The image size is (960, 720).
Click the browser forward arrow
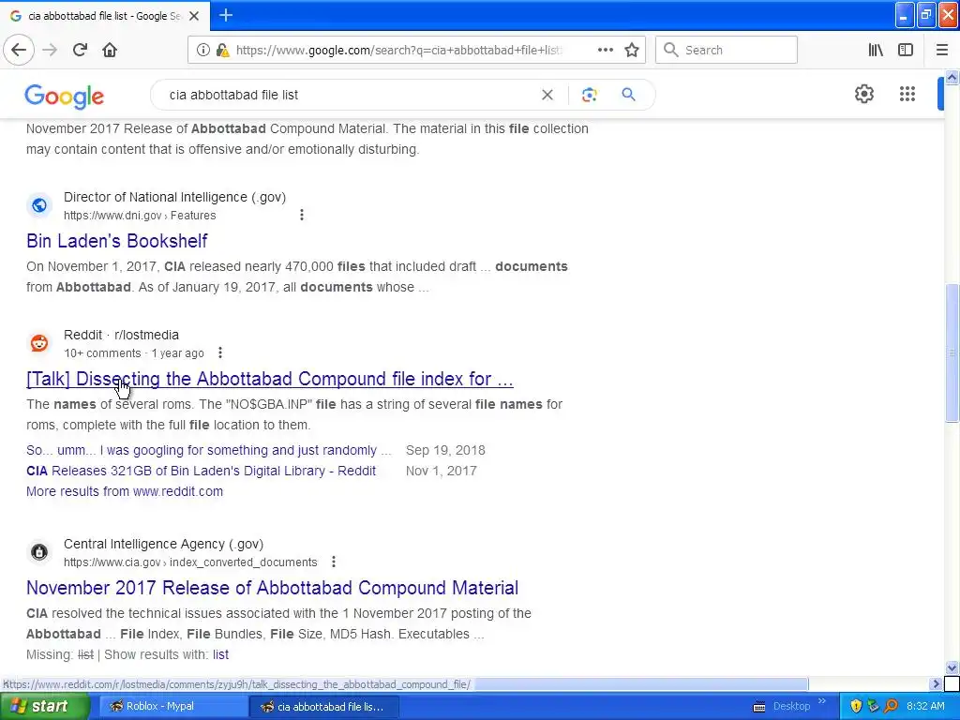coord(50,50)
